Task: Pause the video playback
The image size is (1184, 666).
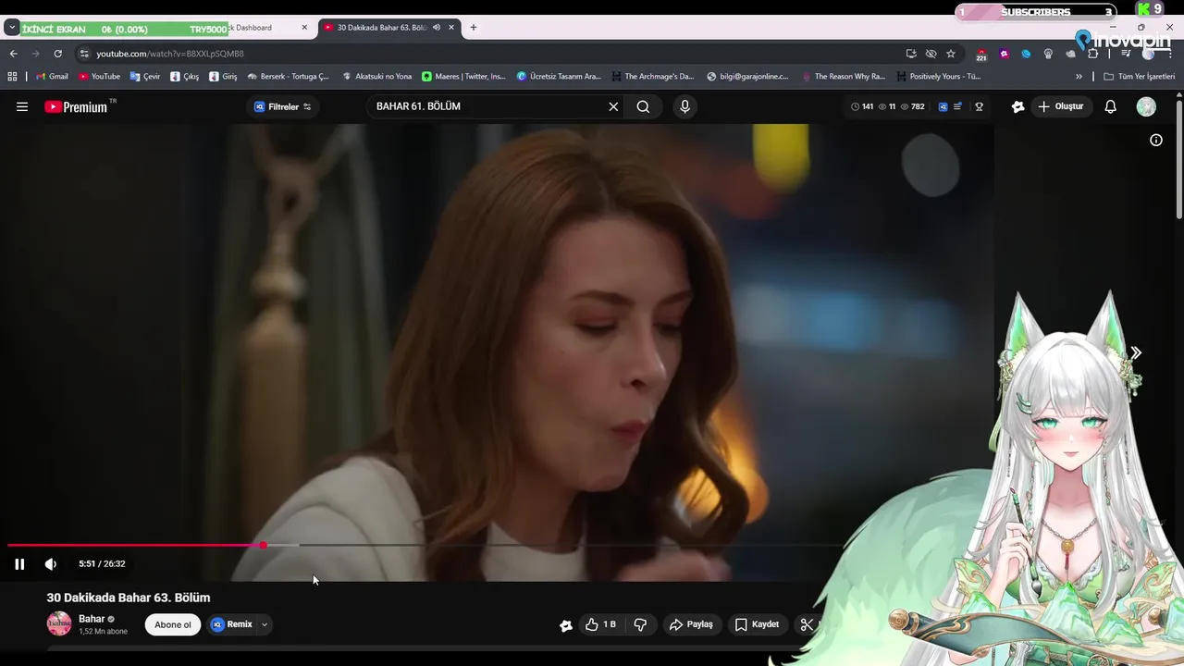Action: pyautogui.click(x=19, y=564)
